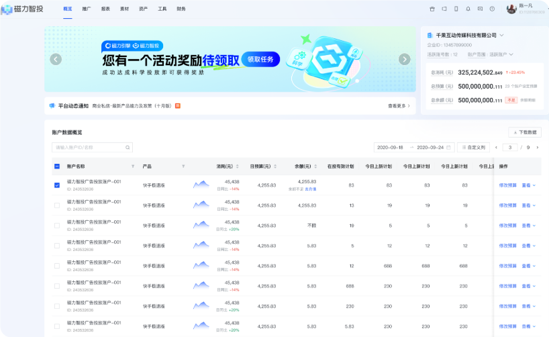549x337 pixels.
Task: Uncheck the checked first account row
Action: 57,185
